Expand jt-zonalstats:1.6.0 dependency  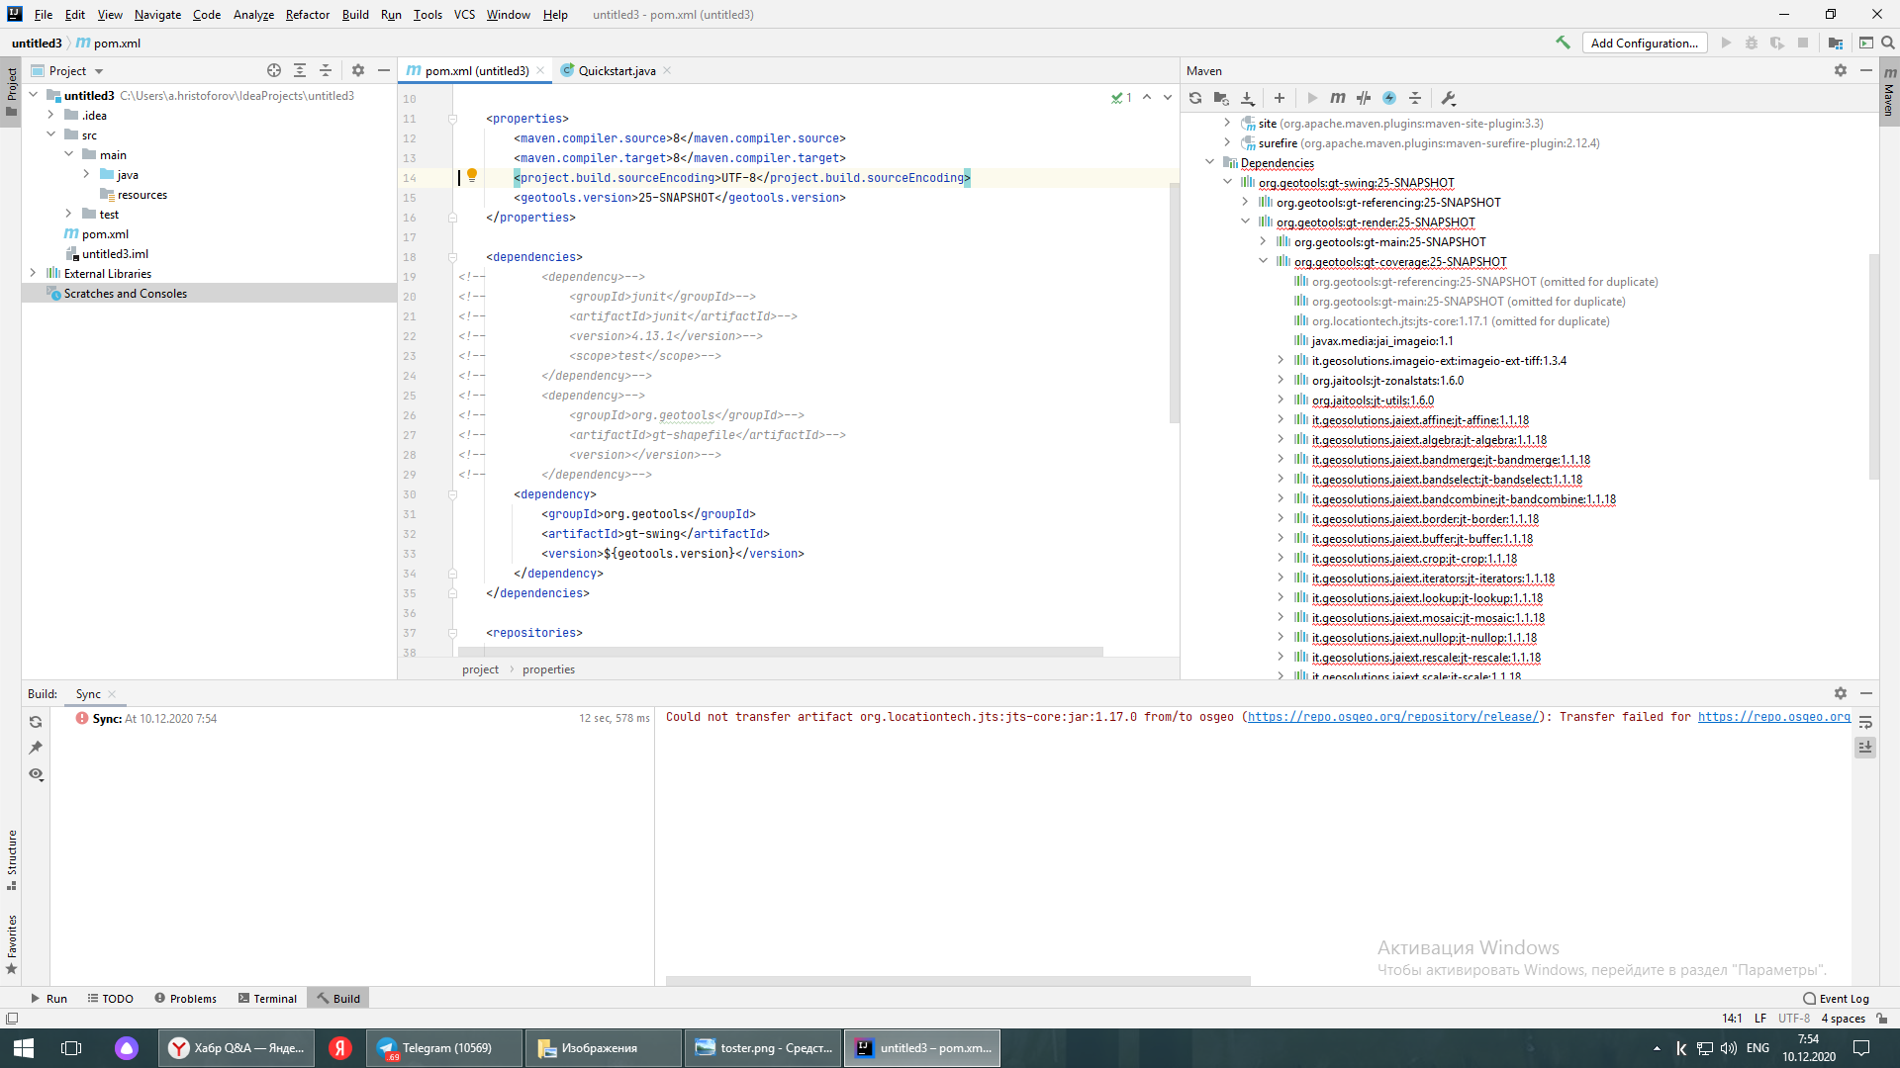1281,380
